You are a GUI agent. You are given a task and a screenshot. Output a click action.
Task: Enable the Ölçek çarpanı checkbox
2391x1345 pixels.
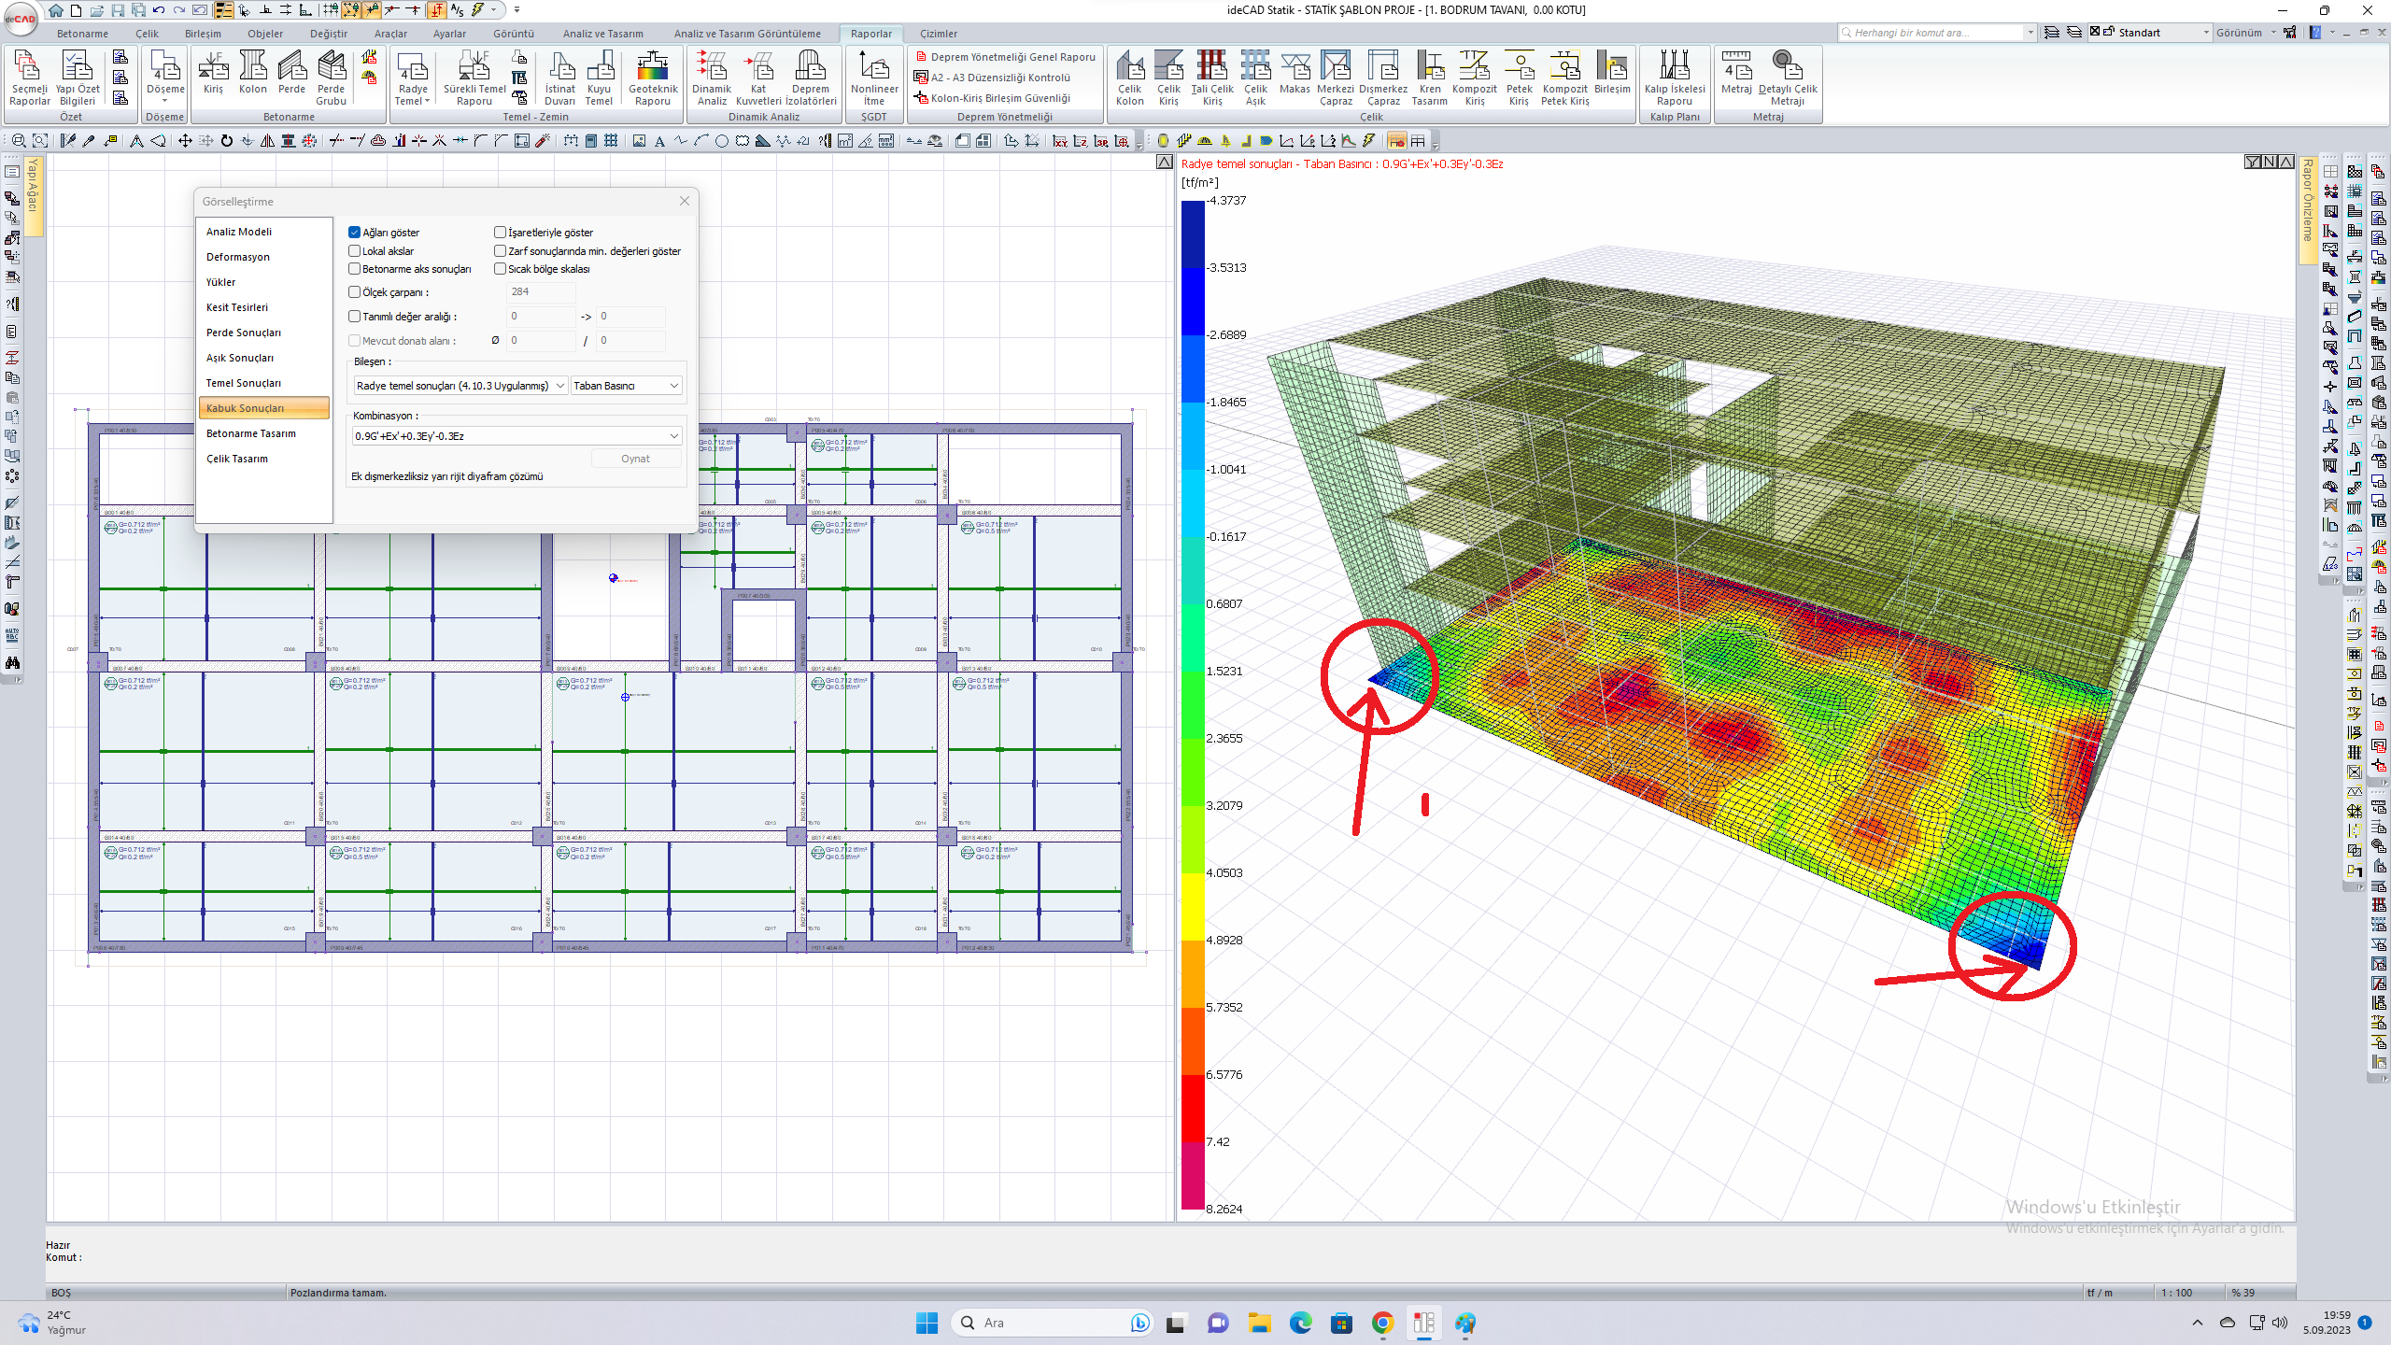pos(355,292)
